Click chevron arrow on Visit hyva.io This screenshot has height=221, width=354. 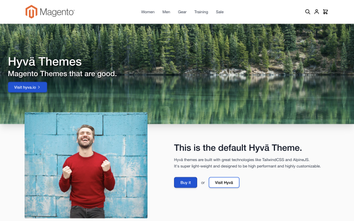39,87
